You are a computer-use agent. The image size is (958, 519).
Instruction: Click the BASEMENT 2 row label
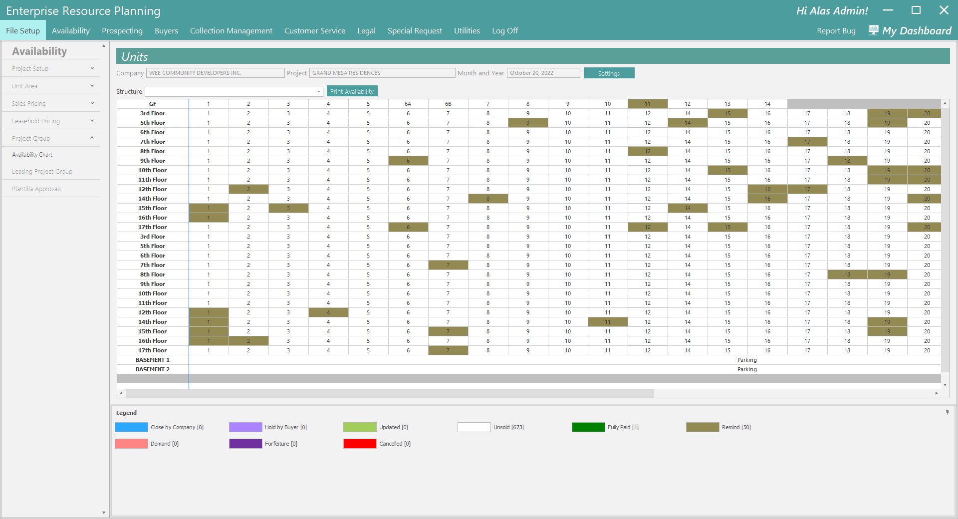[153, 369]
